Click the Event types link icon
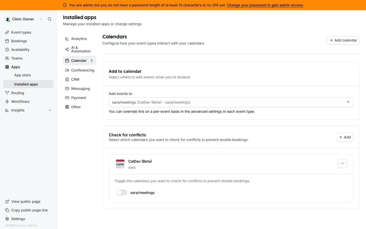This screenshot has height=229, width=366. pos(7,32)
